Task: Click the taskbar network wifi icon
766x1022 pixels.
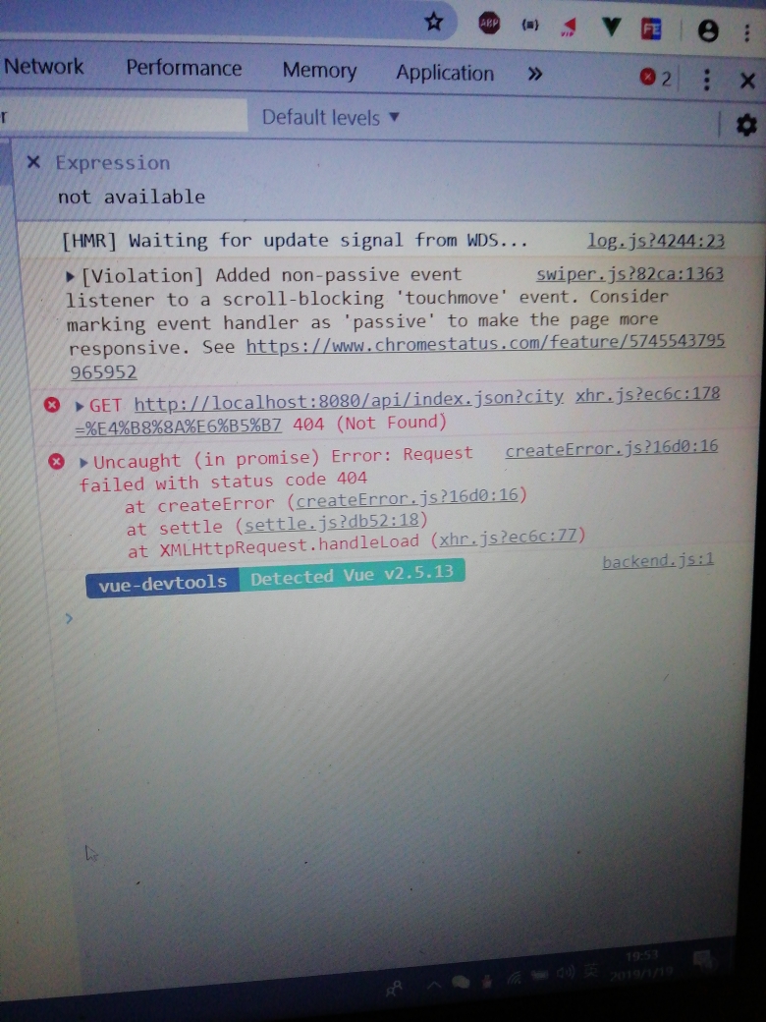Action: tap(515, 977)
